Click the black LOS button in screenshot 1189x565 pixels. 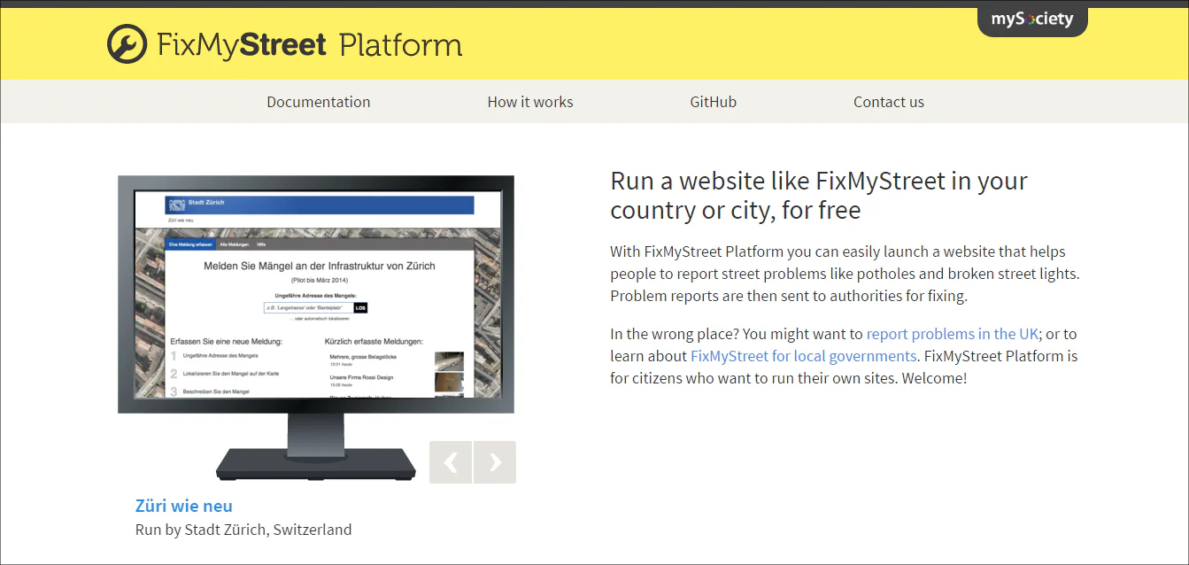point(360,307)
